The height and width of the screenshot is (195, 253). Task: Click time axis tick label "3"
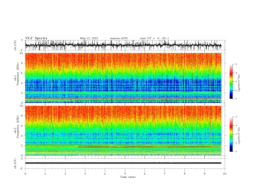[x=85, y=174]
